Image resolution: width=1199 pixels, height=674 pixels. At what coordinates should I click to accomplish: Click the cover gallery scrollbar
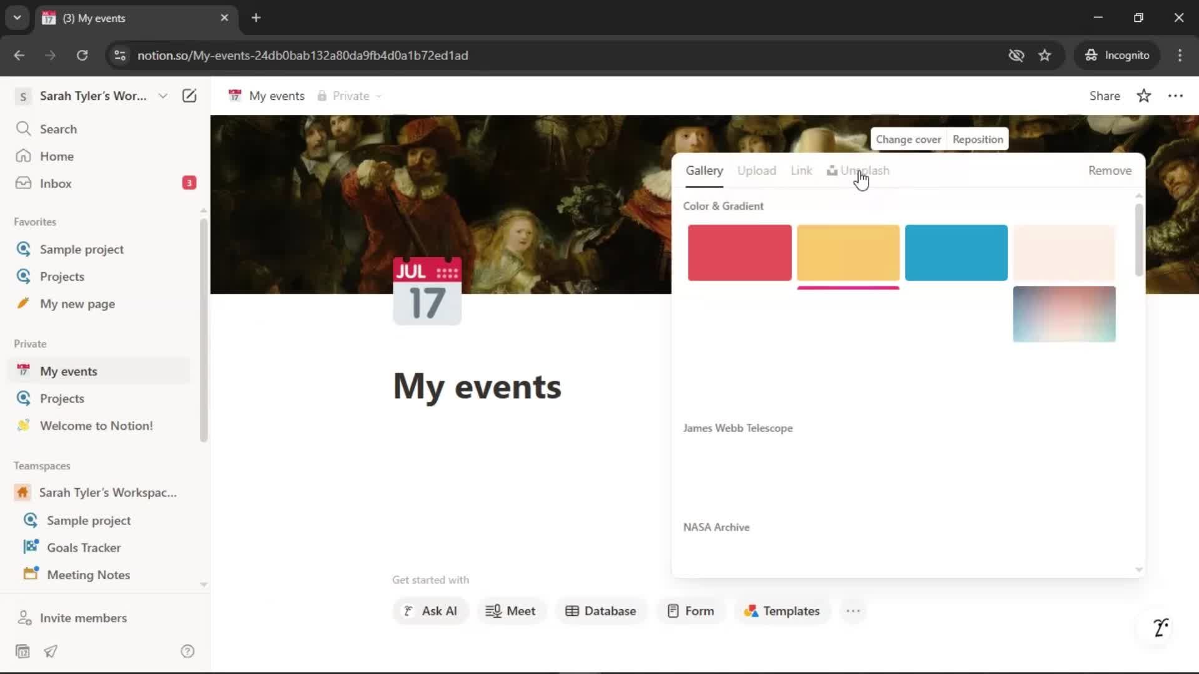[1139, 240]
